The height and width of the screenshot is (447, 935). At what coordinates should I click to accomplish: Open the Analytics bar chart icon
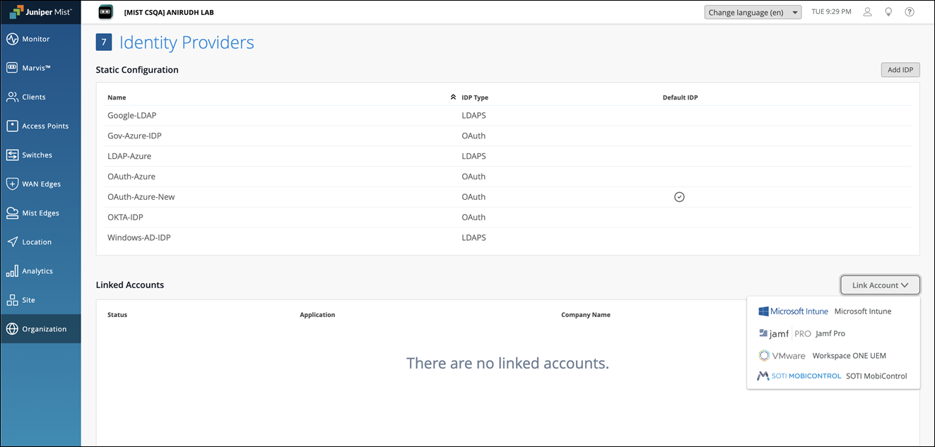(12, 271)
